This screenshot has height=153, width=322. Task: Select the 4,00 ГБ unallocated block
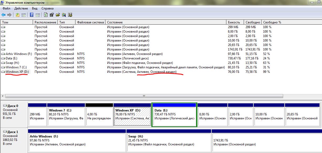coord(99,115)
